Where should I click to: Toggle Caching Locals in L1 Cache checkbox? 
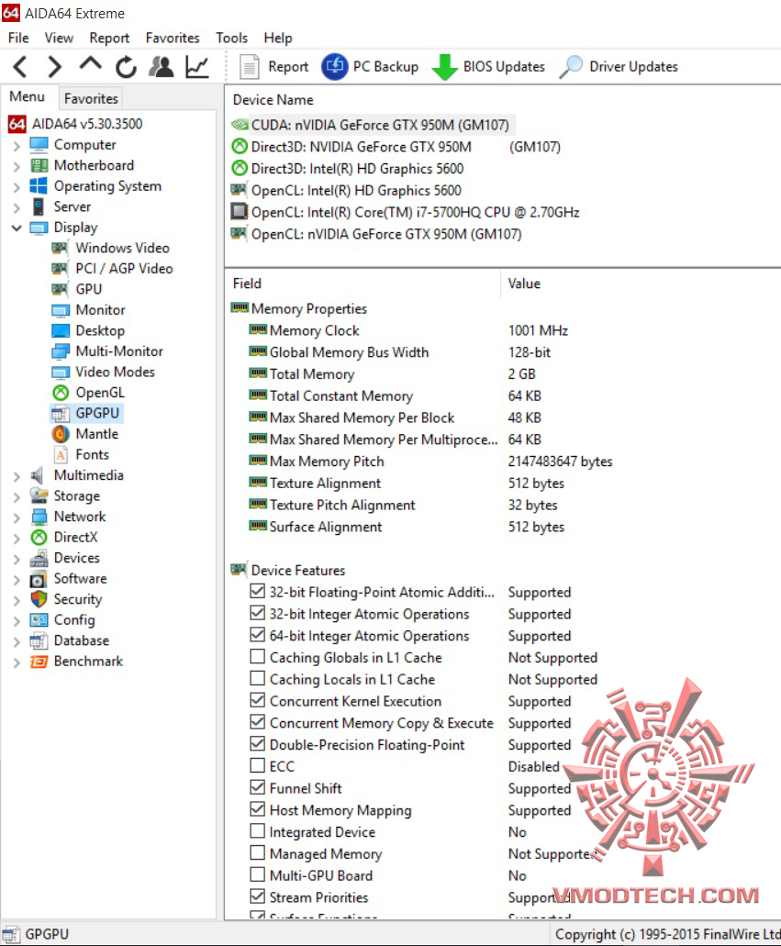pos(257,678)
